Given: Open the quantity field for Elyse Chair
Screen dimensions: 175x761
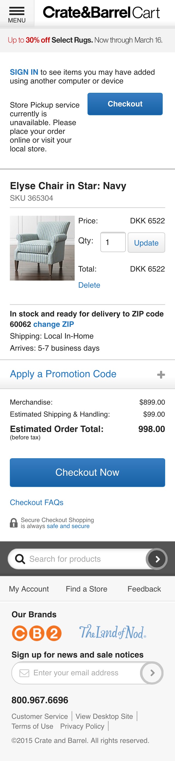Looking at the screenshot, I should coord(113,242).
